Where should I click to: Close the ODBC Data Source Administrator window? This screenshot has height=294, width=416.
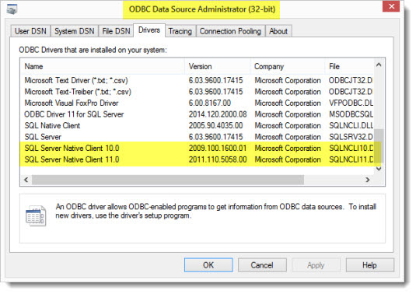pyautogui.click(x=391, y=6)
